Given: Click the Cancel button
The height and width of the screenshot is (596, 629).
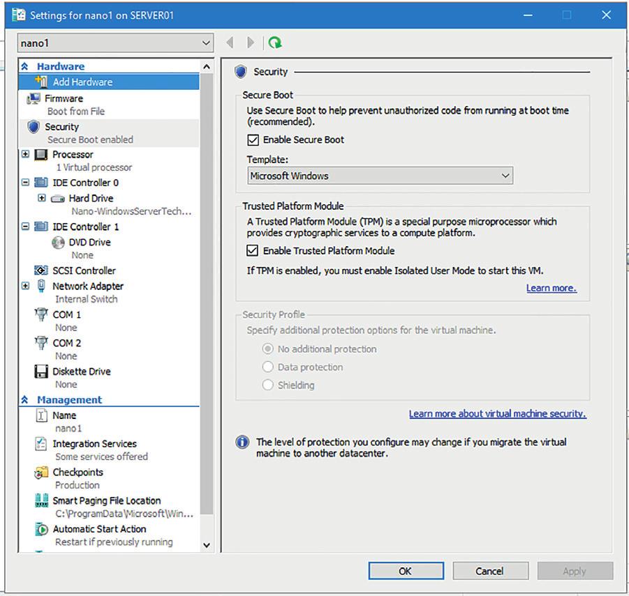Looking at the screenshot, I should [x=490, y=571].
